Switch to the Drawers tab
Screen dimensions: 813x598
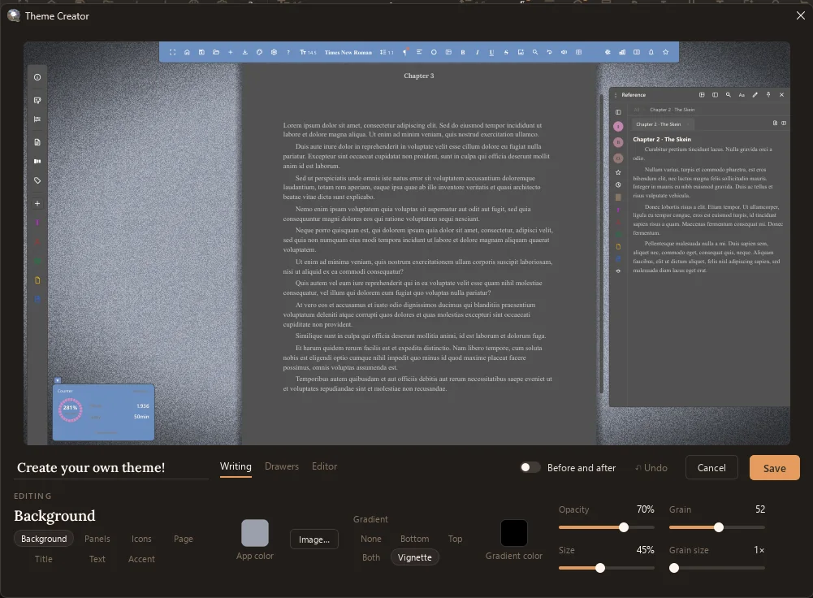point(282,466)
